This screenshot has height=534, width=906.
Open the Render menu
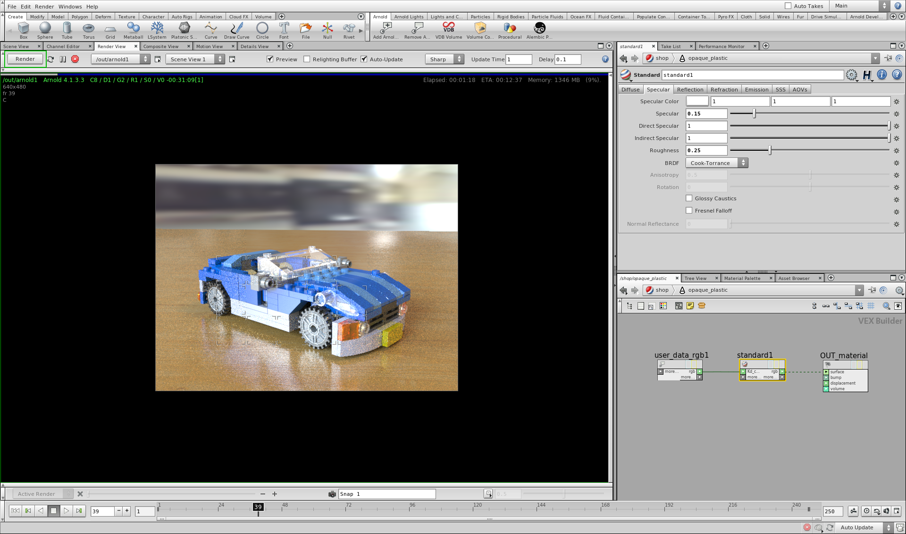pyautogui.click(x=44, y=7)
